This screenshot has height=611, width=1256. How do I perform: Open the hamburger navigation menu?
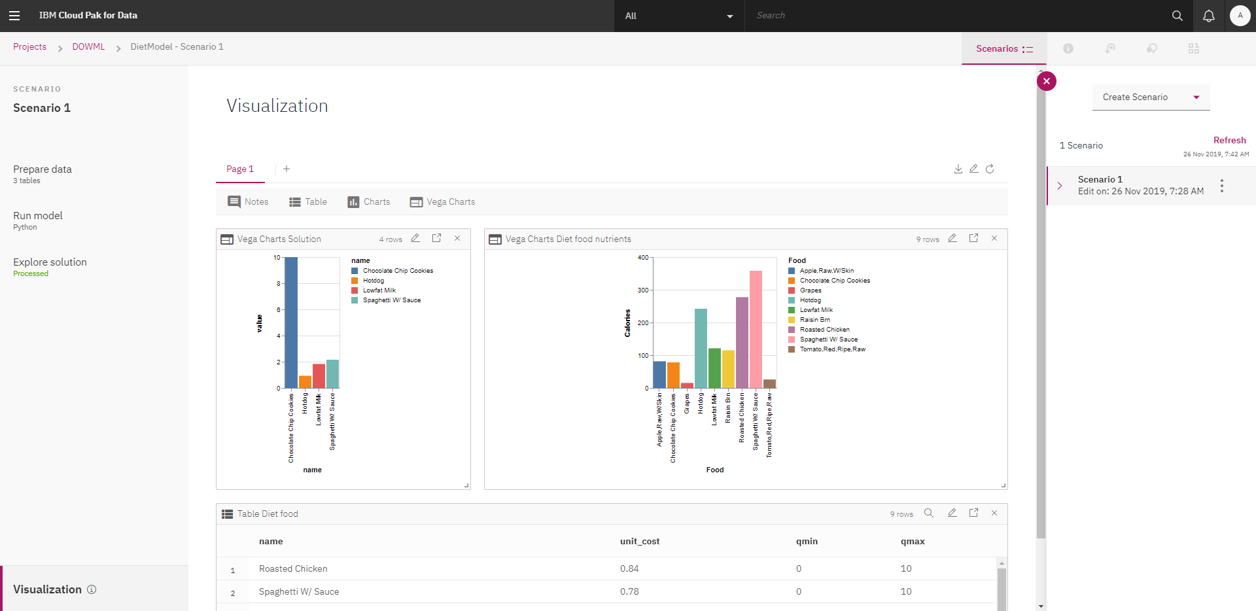[14, 15]
